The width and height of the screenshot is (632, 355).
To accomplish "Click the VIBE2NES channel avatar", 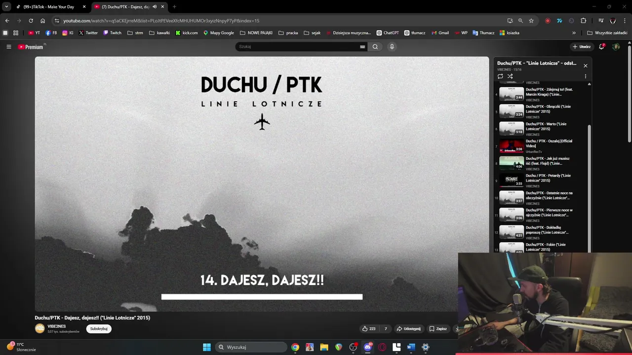I will coord(40,328).
